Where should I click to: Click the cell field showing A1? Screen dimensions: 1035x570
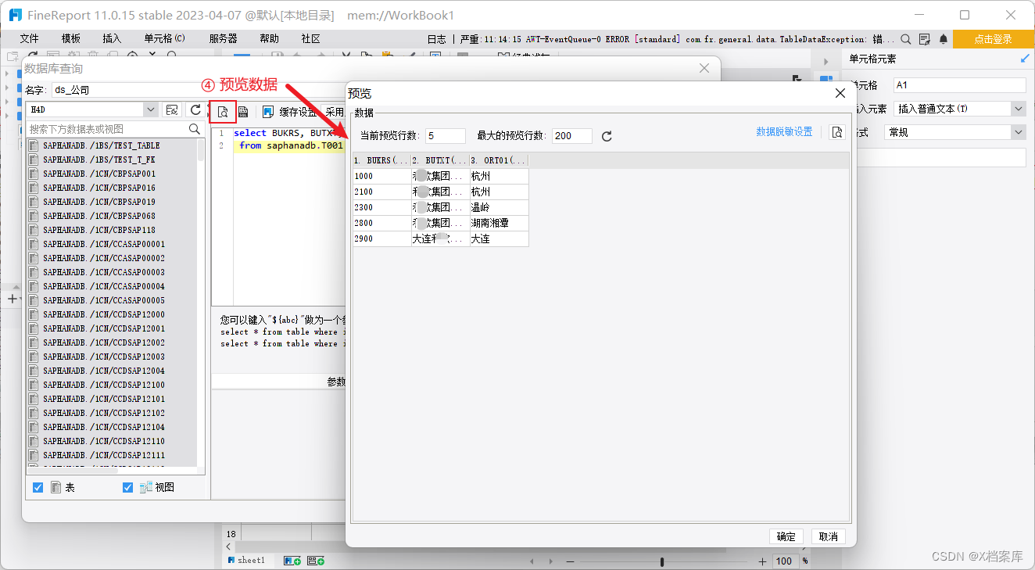(959, 85)
